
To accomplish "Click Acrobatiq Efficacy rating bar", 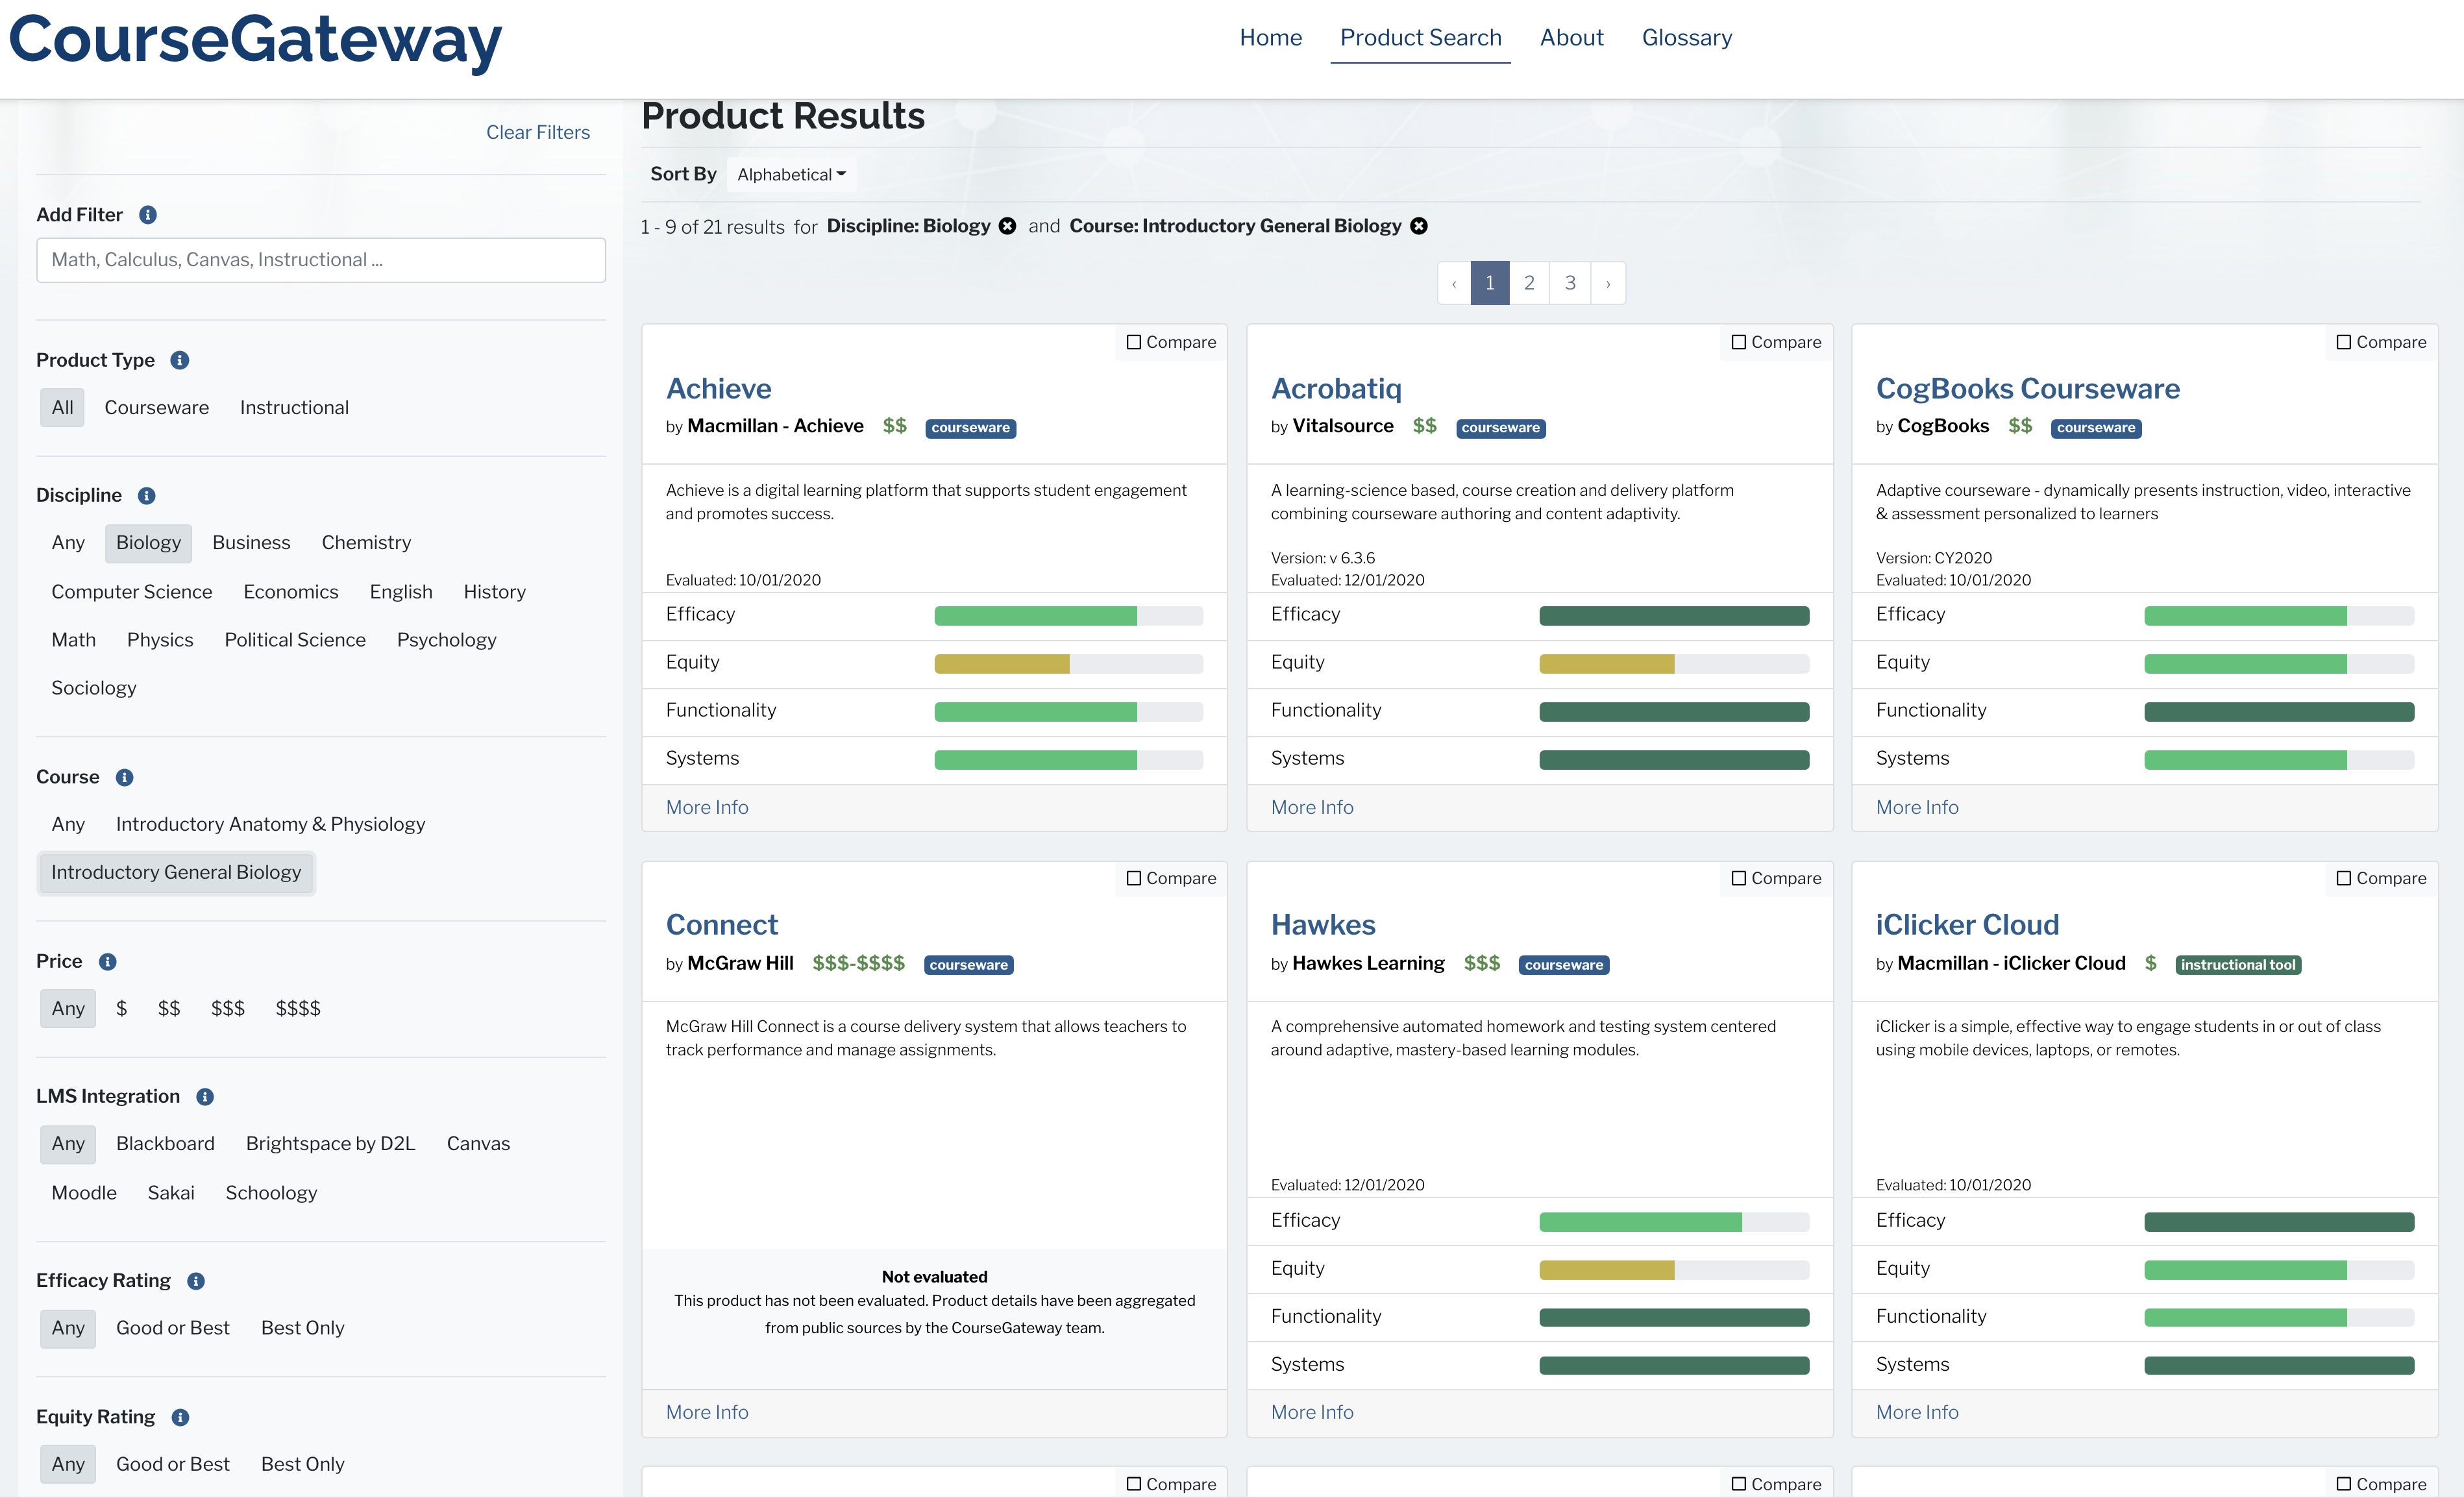I will (1674, 616).
